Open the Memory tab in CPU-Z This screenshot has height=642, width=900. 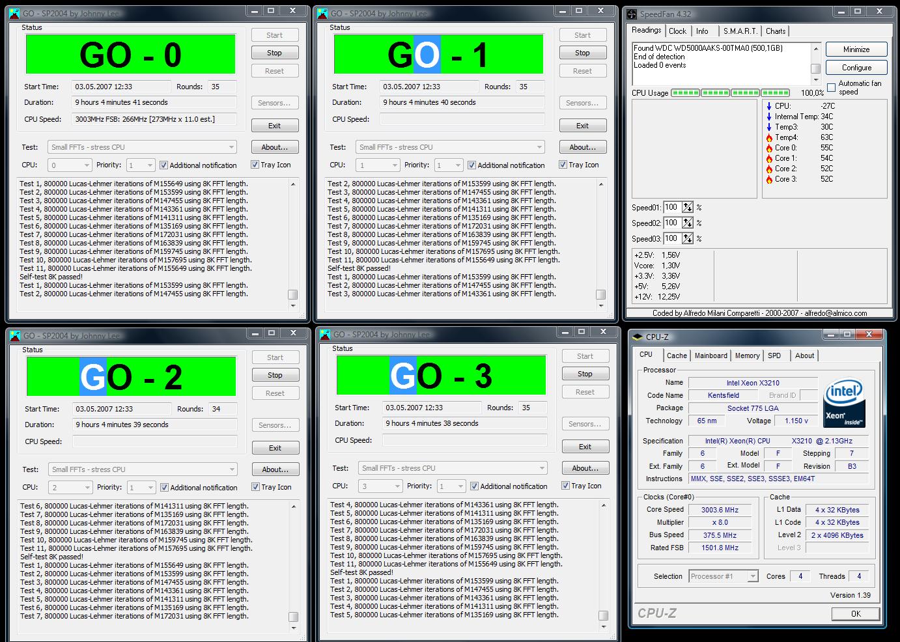coord(747,356)
